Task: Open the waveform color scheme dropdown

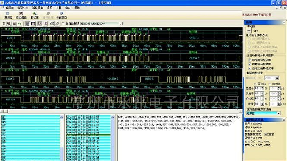Action: 278,113
